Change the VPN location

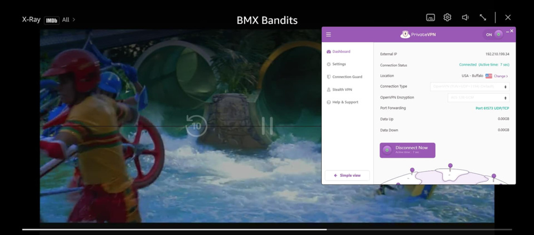(x=501, y=76)
